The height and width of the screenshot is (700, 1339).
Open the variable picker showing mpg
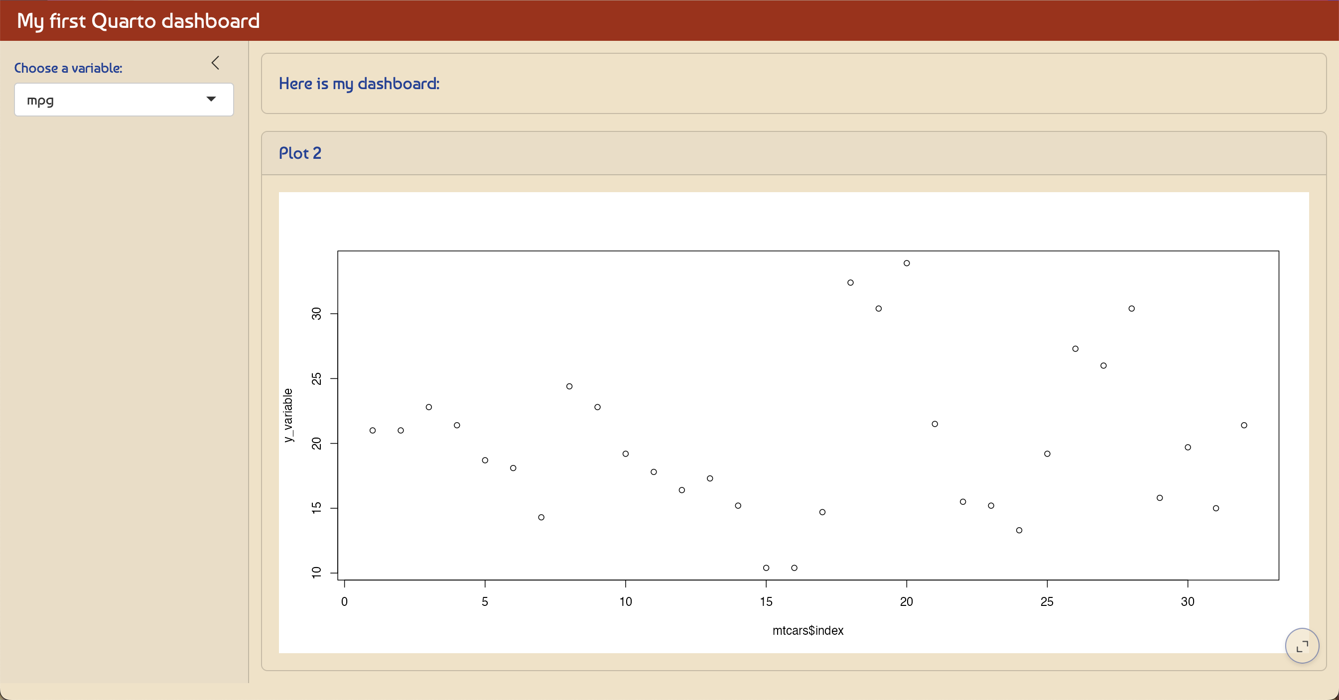pyautogui.click(x=123, y=99)
